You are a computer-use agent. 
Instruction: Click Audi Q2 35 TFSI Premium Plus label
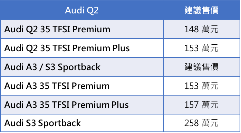67,48
